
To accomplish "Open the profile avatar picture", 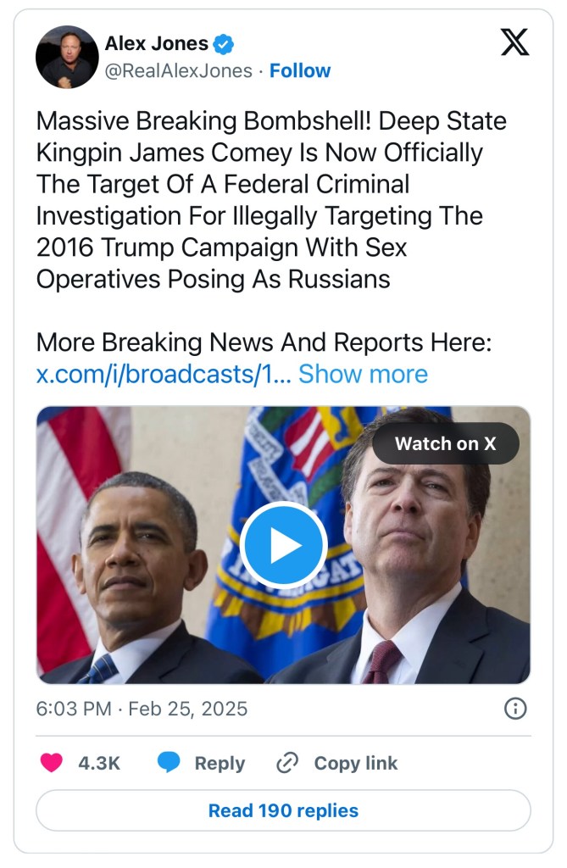I will [x=67, y=56].
